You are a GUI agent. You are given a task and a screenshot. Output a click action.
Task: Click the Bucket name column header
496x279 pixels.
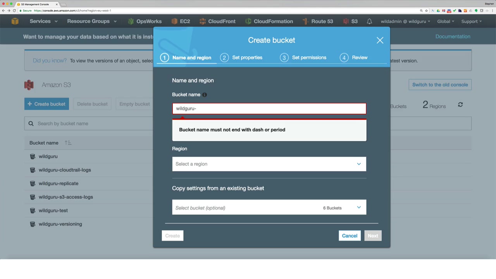tap(44, 143)
